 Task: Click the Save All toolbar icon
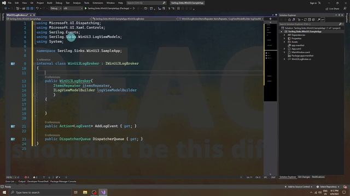(x=32, y=9)
